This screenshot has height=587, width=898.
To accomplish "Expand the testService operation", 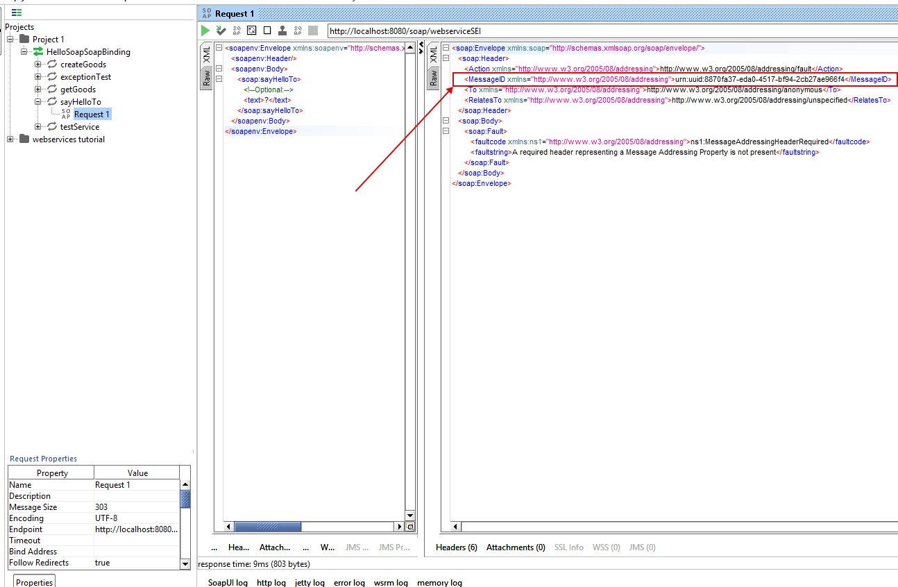I will pyautogui.click(x=38, y=126).
